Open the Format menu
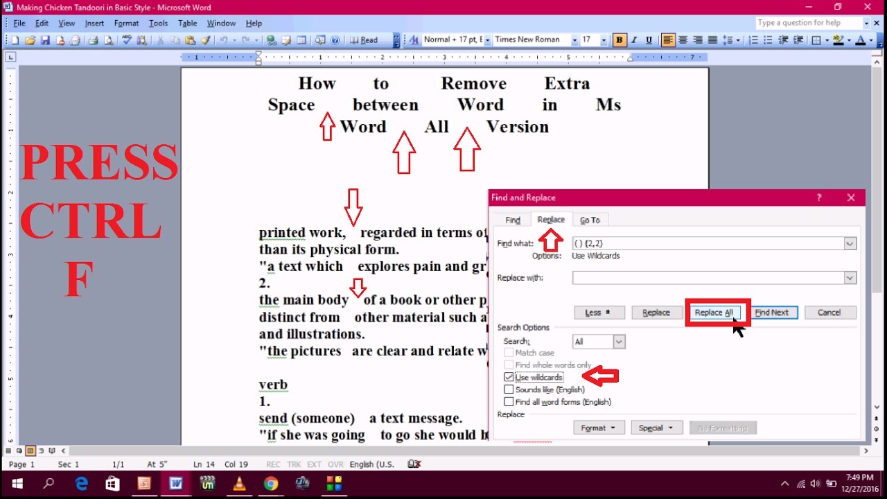Viewport: 887px width, 499px height. point(126,23)
